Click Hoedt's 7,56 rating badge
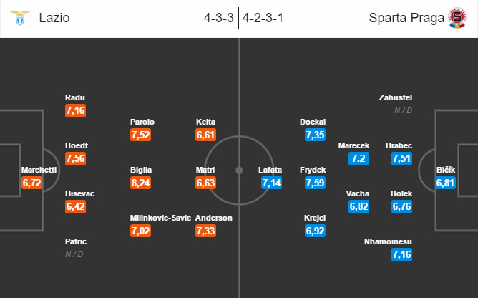 coord(75,158)
